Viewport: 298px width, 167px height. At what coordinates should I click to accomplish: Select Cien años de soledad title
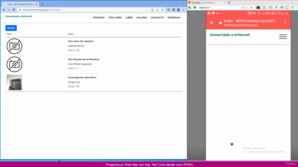(81, 41)
